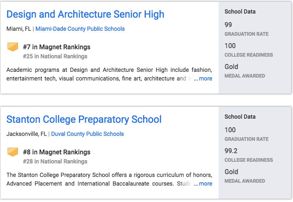Viewport: 293px width, 202px height.
Task: Open Stanton College Preparatory School link
Action: click(84, 119)
